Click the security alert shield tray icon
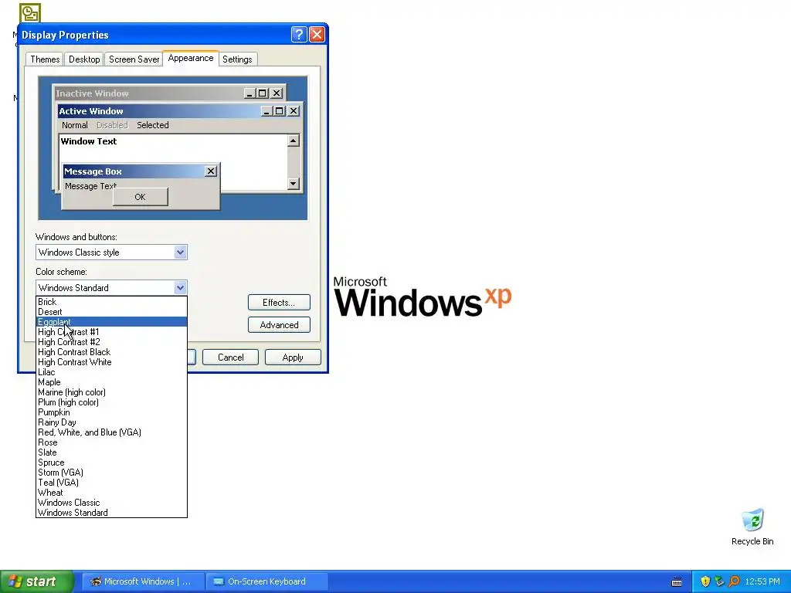The height and width of the screenshot is (593, 791). point(705,581)
